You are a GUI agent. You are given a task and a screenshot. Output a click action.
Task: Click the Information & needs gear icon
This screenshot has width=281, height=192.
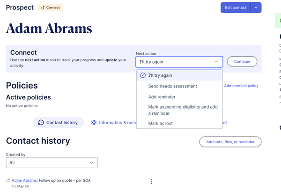pos(94,123)
